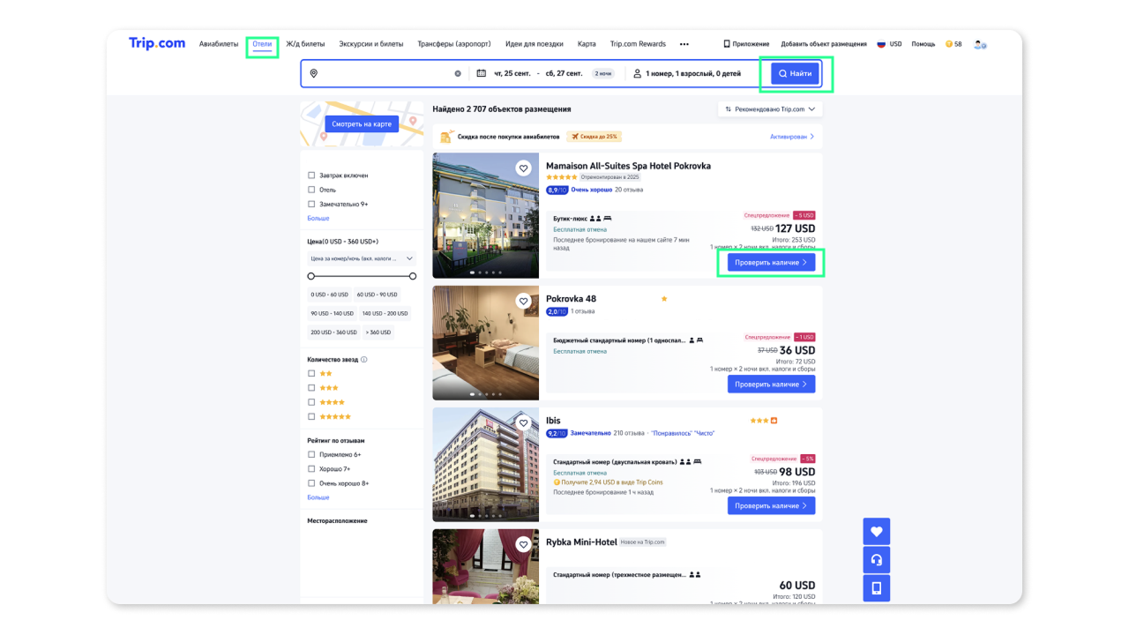Open the Цена за номер/ночь dropdown
Image resolution: width=1129 pixels, height=635 pixels.
[x=362, y=258]
